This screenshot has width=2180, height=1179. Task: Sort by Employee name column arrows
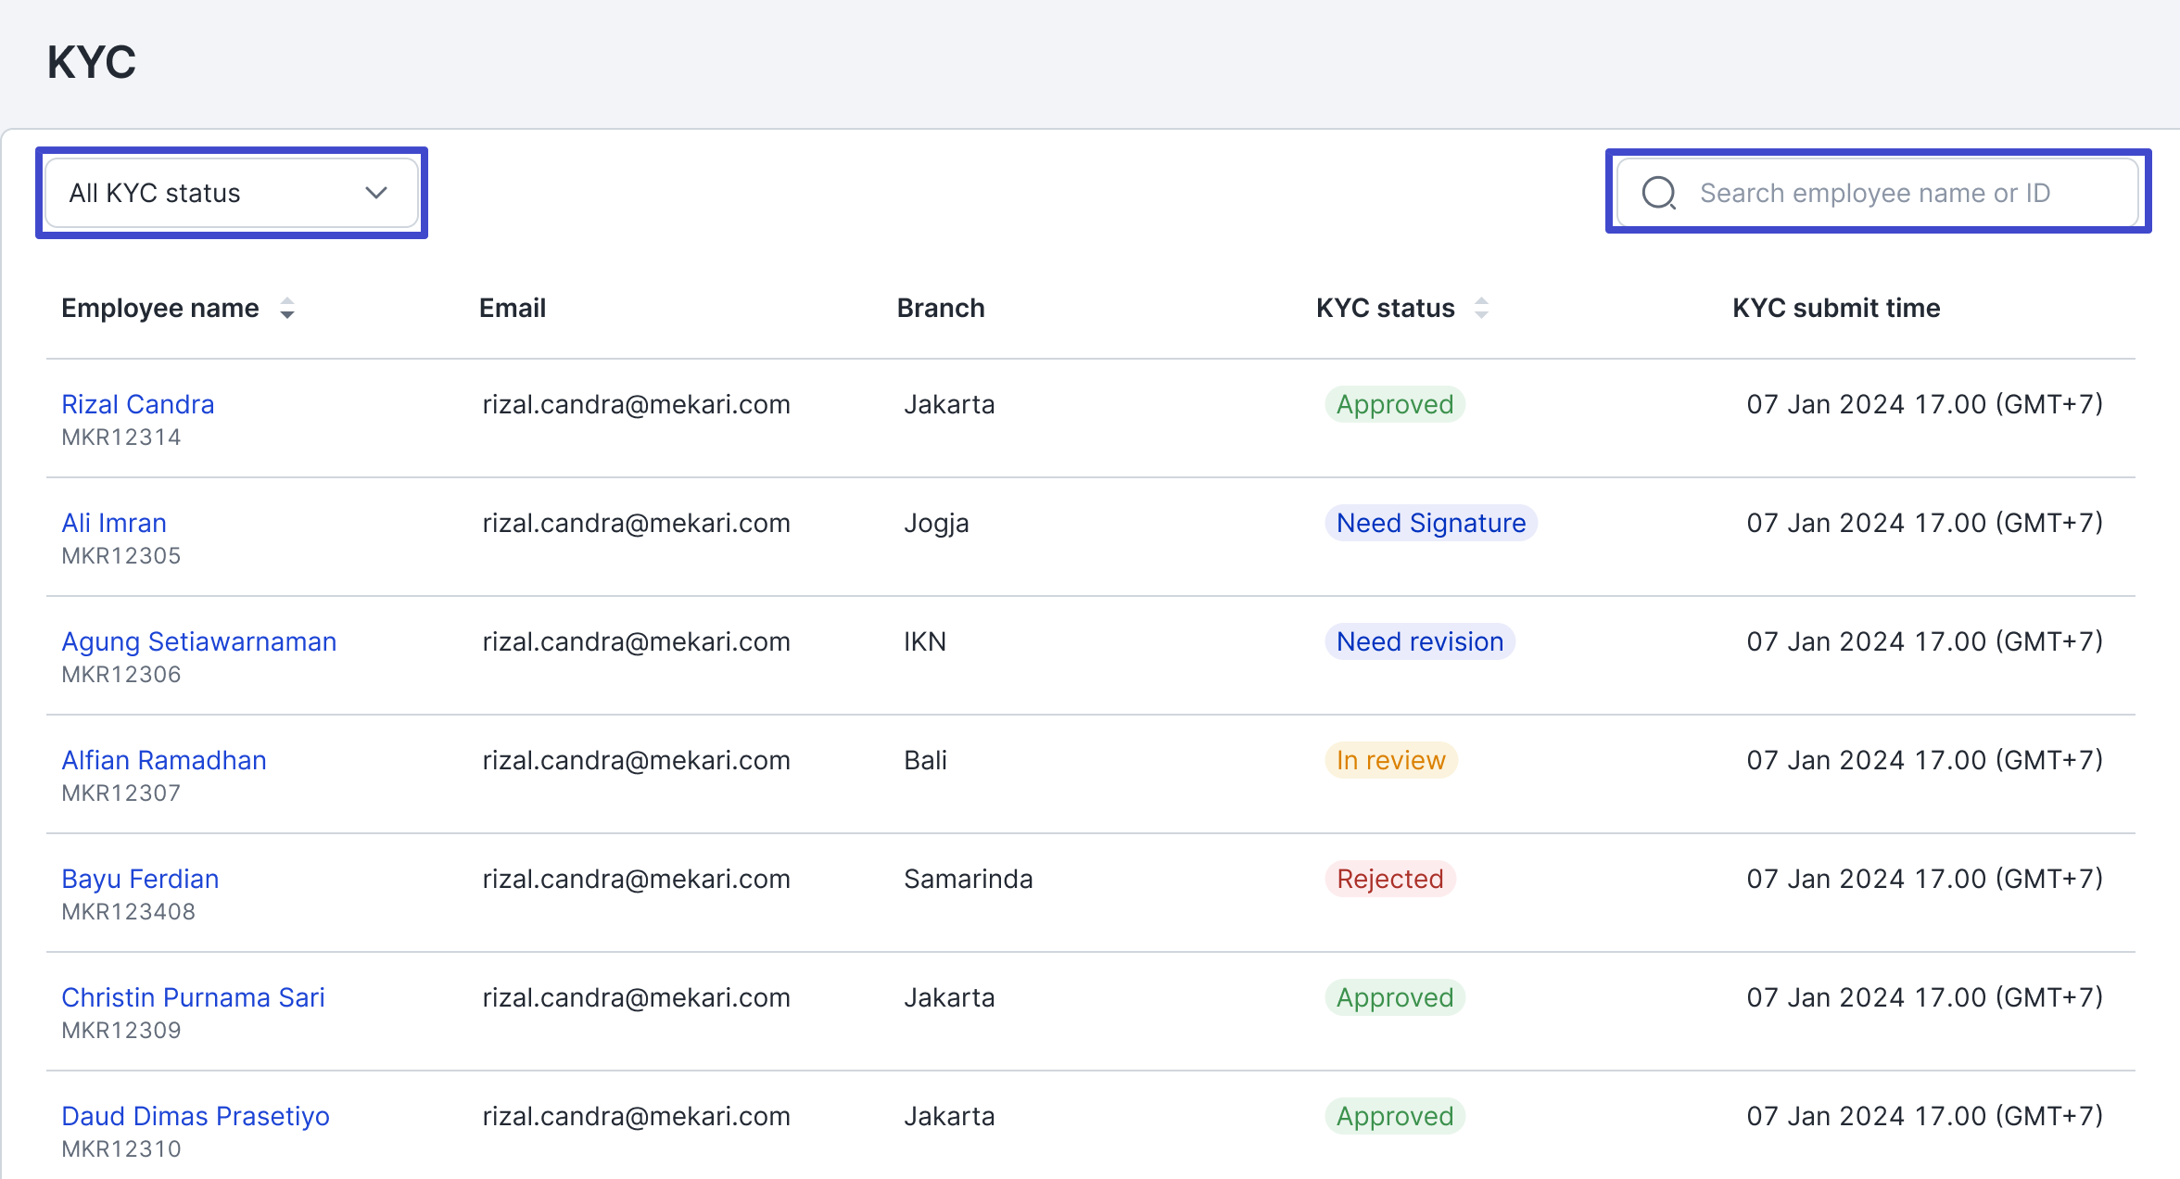(287, 308)
